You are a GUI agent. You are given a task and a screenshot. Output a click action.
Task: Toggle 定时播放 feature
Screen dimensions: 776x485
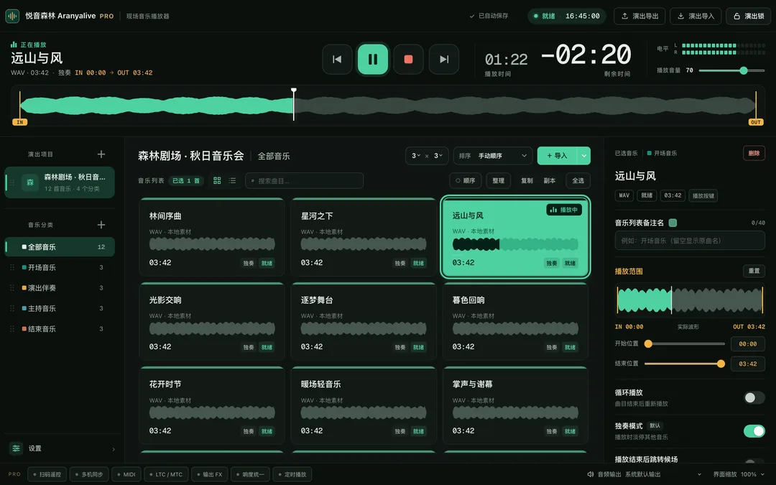[292, 474]
